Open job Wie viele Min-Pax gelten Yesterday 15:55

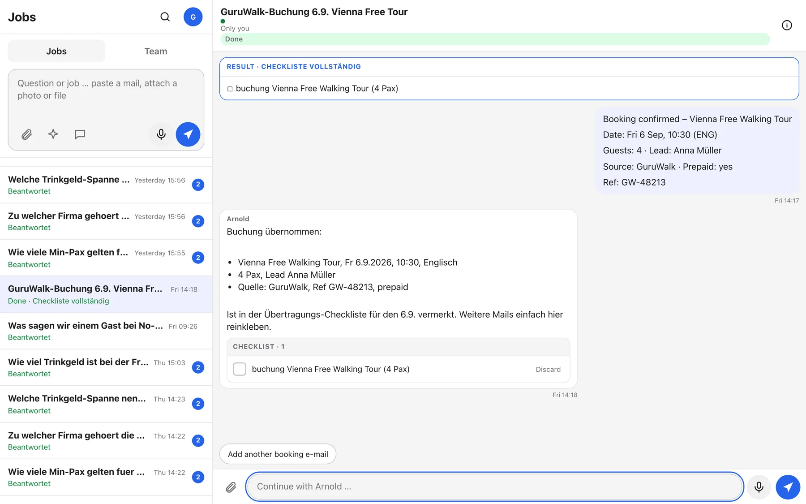click(x=106, y=258)
